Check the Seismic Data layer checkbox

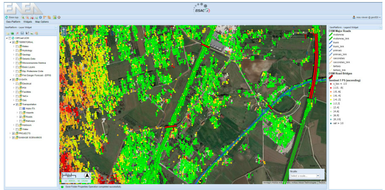[17, 59]
